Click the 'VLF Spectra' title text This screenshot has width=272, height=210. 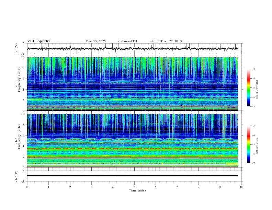tap(39, 41)
